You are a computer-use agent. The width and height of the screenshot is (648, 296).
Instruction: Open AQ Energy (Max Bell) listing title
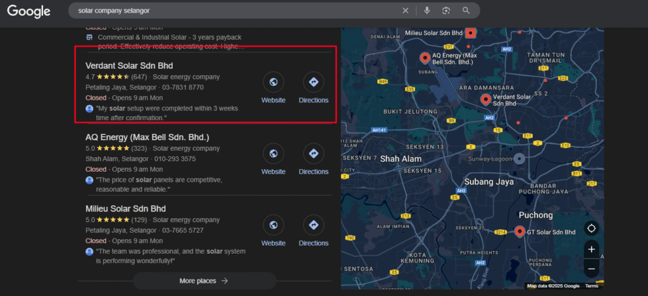pos(147,137)
